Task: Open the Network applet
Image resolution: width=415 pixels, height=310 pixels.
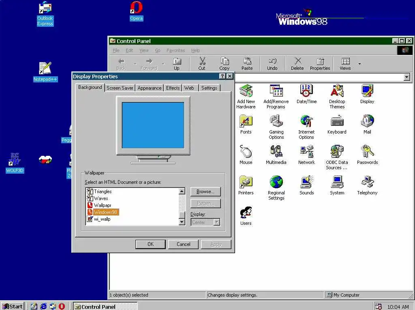Action: [306, 155]
